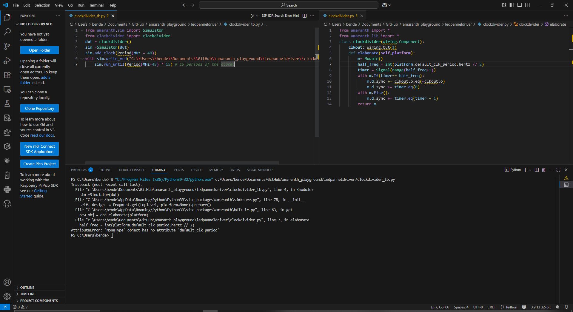The width and height of the screenshot is (573, 312).
Task: Split the editor right
Action: pyautogui.click(x=304, y=16)
